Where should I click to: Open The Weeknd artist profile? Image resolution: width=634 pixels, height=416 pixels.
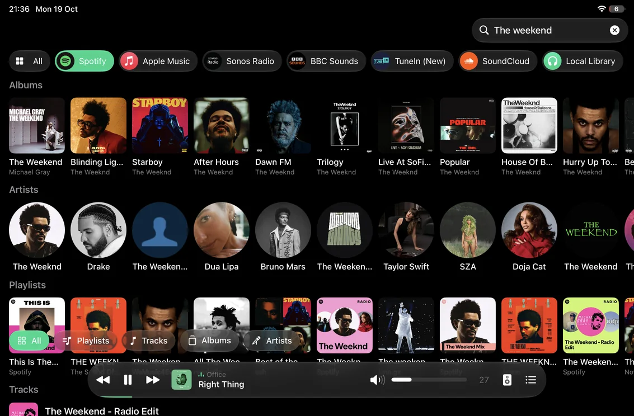click(37, 230)
